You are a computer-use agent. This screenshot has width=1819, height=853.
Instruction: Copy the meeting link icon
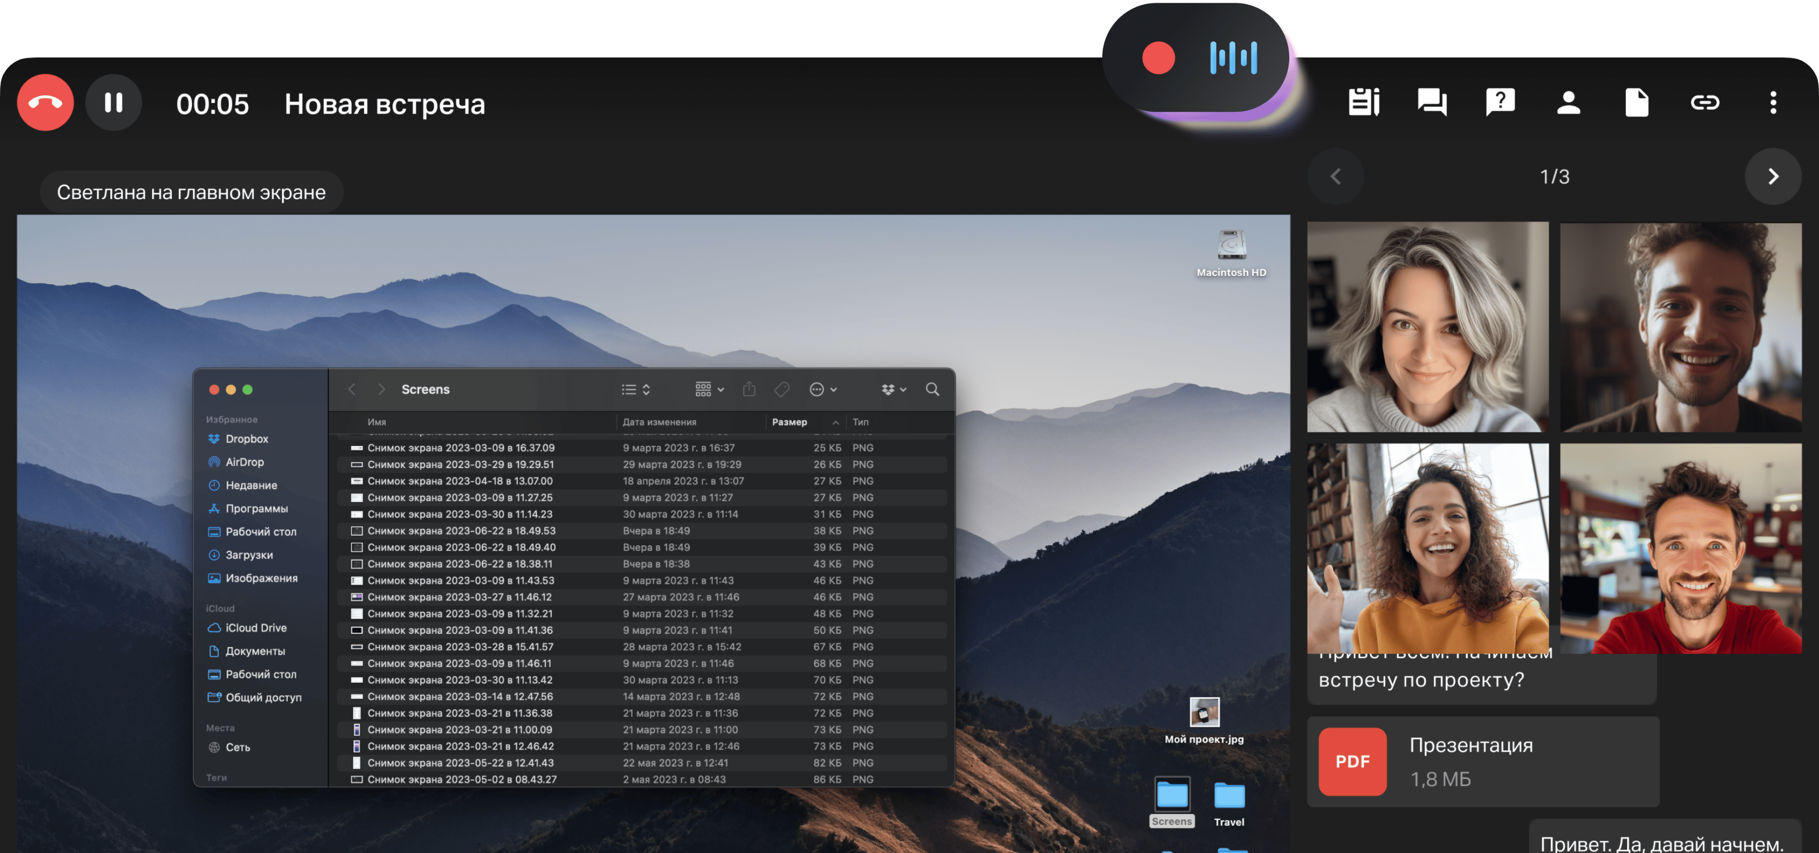tap(1704, 103)
